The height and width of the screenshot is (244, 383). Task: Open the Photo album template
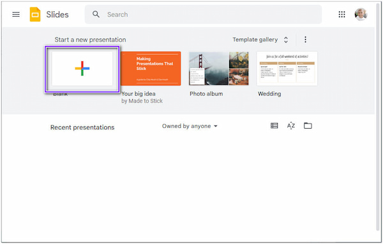pyautogui.click(x=218, y=69)
